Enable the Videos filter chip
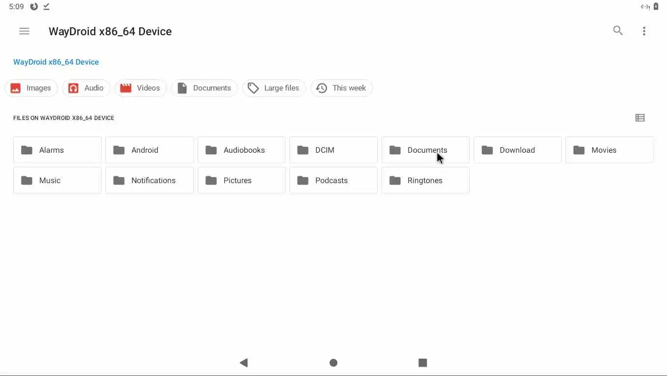The image size is (667, 376). pos(141,88)
